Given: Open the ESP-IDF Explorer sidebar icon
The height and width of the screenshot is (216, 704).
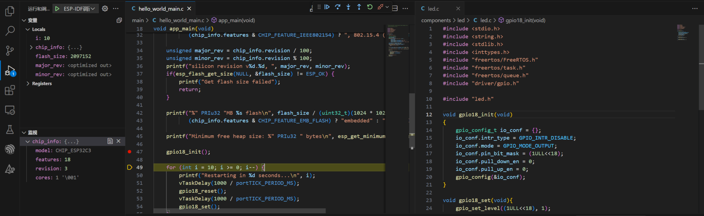Looking at the screenshot, I should coord(10,149).
